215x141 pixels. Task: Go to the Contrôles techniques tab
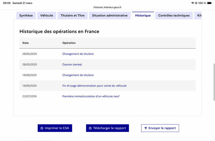click(174, 16)
